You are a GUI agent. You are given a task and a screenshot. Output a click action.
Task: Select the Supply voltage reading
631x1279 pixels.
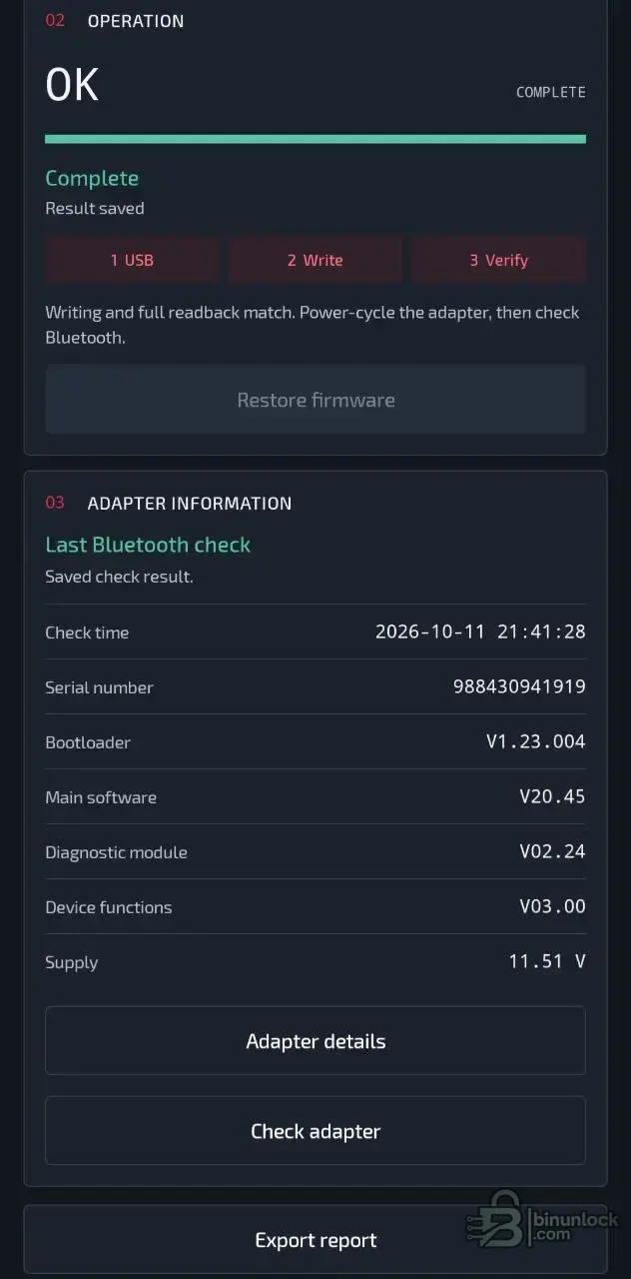tap(547, 961)
